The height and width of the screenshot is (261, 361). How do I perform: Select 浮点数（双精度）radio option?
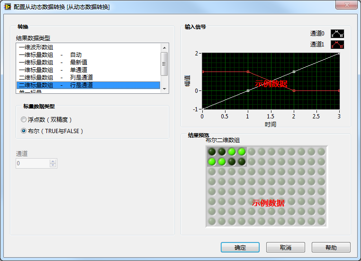pos(24,120)
